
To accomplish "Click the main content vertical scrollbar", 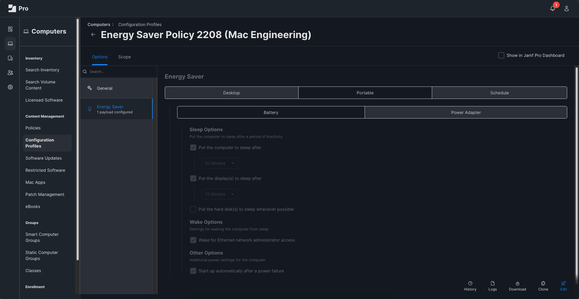I will 577,175.
